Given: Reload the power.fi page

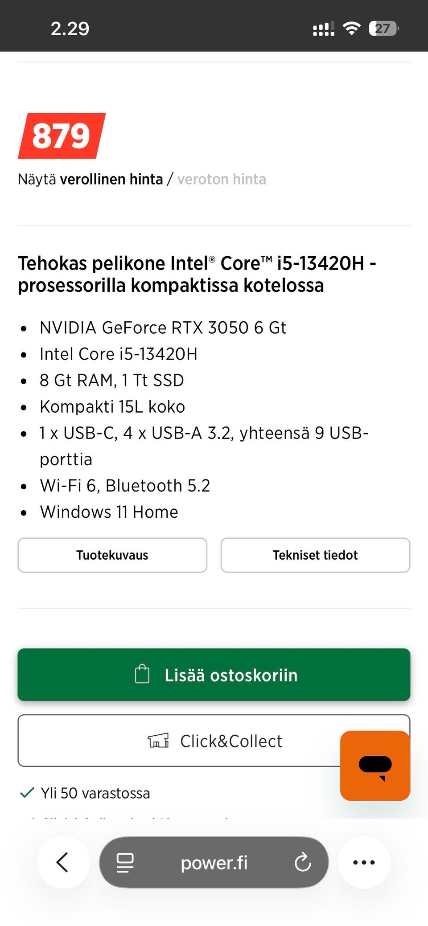Looking at the screenshot, I should (x=303, y=862).
